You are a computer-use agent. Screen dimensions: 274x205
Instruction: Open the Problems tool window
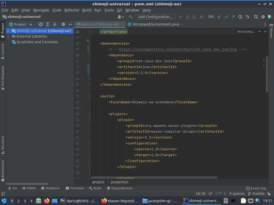(50, 188)
